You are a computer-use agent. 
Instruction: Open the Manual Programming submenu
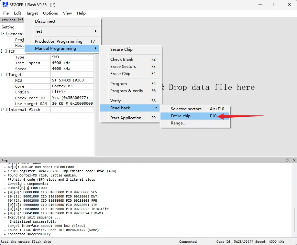(x=62, y=48)
